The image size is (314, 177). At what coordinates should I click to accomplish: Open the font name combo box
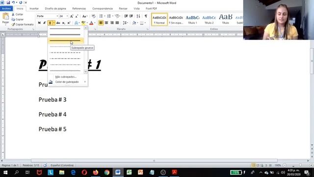(47, 16)
